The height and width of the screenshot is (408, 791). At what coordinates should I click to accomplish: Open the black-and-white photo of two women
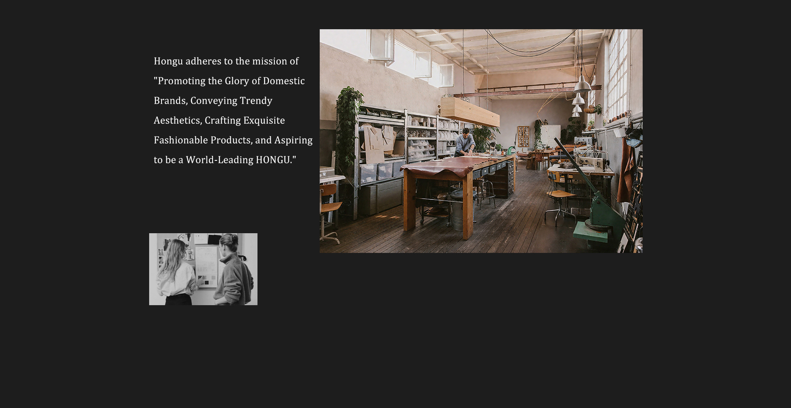[203, 269]
